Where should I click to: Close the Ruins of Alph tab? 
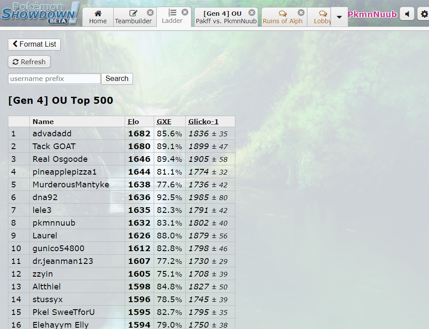(301, 13)
